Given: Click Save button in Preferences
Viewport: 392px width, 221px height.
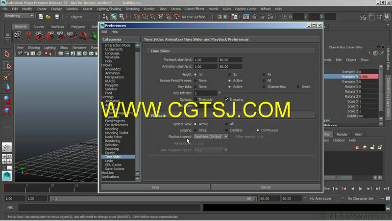Looking at the screenshot, I should pyautogui.click(x=155, y=187).
